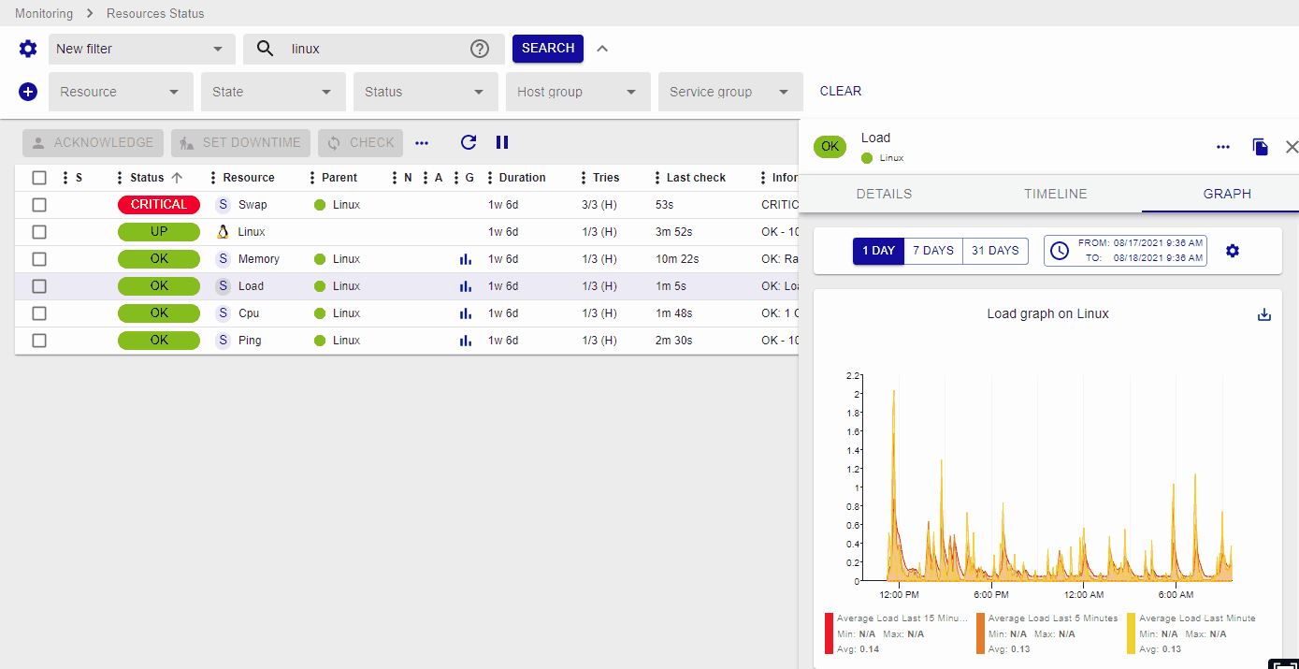
Task: Open the New filter dropdown
Action: coord(139,49)
